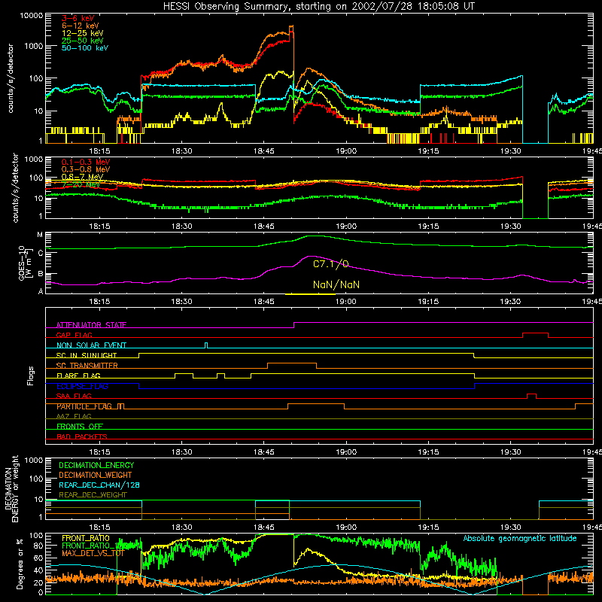
Task: Click the HESSI Observing Summary title text
Action: point(318,7)
